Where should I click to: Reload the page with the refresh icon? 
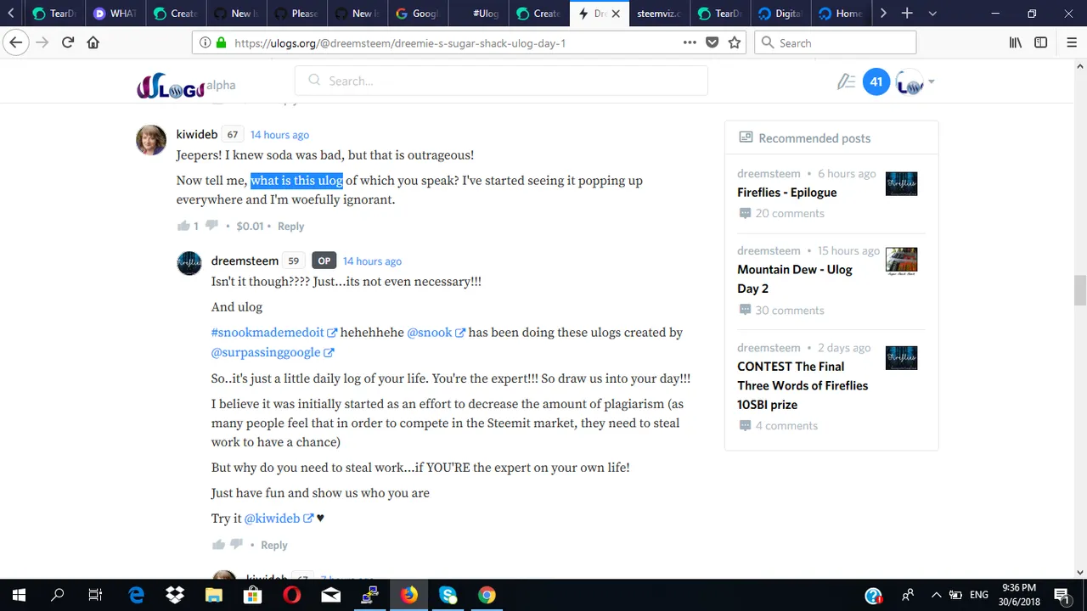[x=68, y=42]
